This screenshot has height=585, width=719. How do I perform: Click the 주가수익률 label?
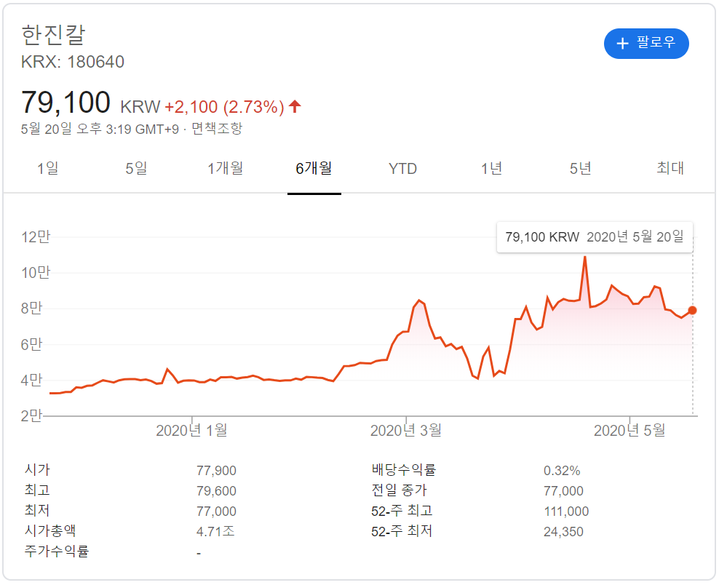pos(57,552)
